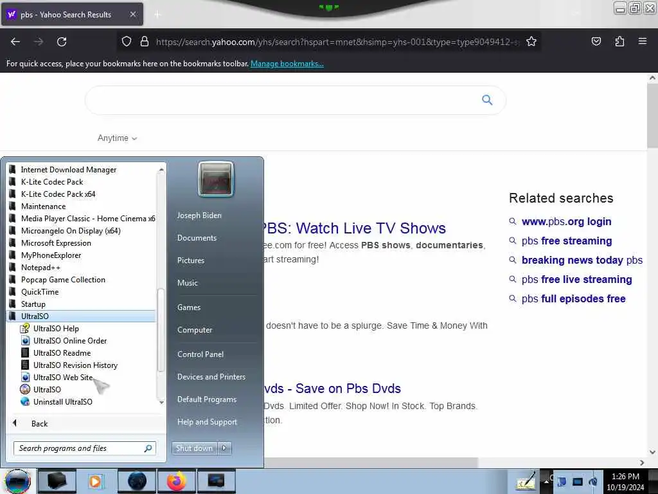The height and width of the screenshot is (494, 658).
Task: Expand the Startup folder
Action: (x=82, y=304)
